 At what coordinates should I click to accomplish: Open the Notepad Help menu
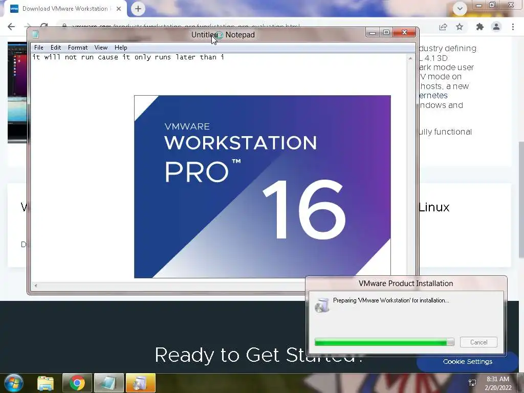(121, 48)
